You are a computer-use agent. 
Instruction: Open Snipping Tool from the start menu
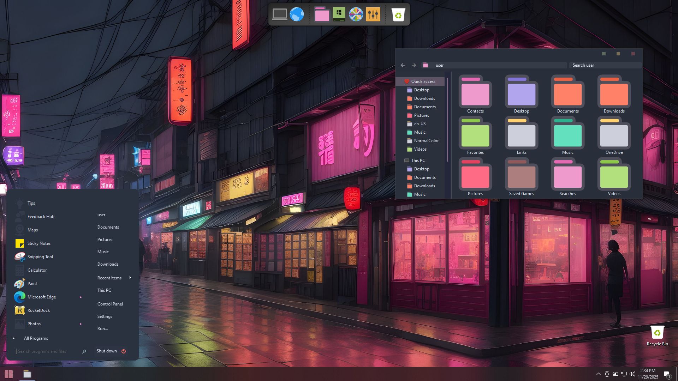(40, 257)
